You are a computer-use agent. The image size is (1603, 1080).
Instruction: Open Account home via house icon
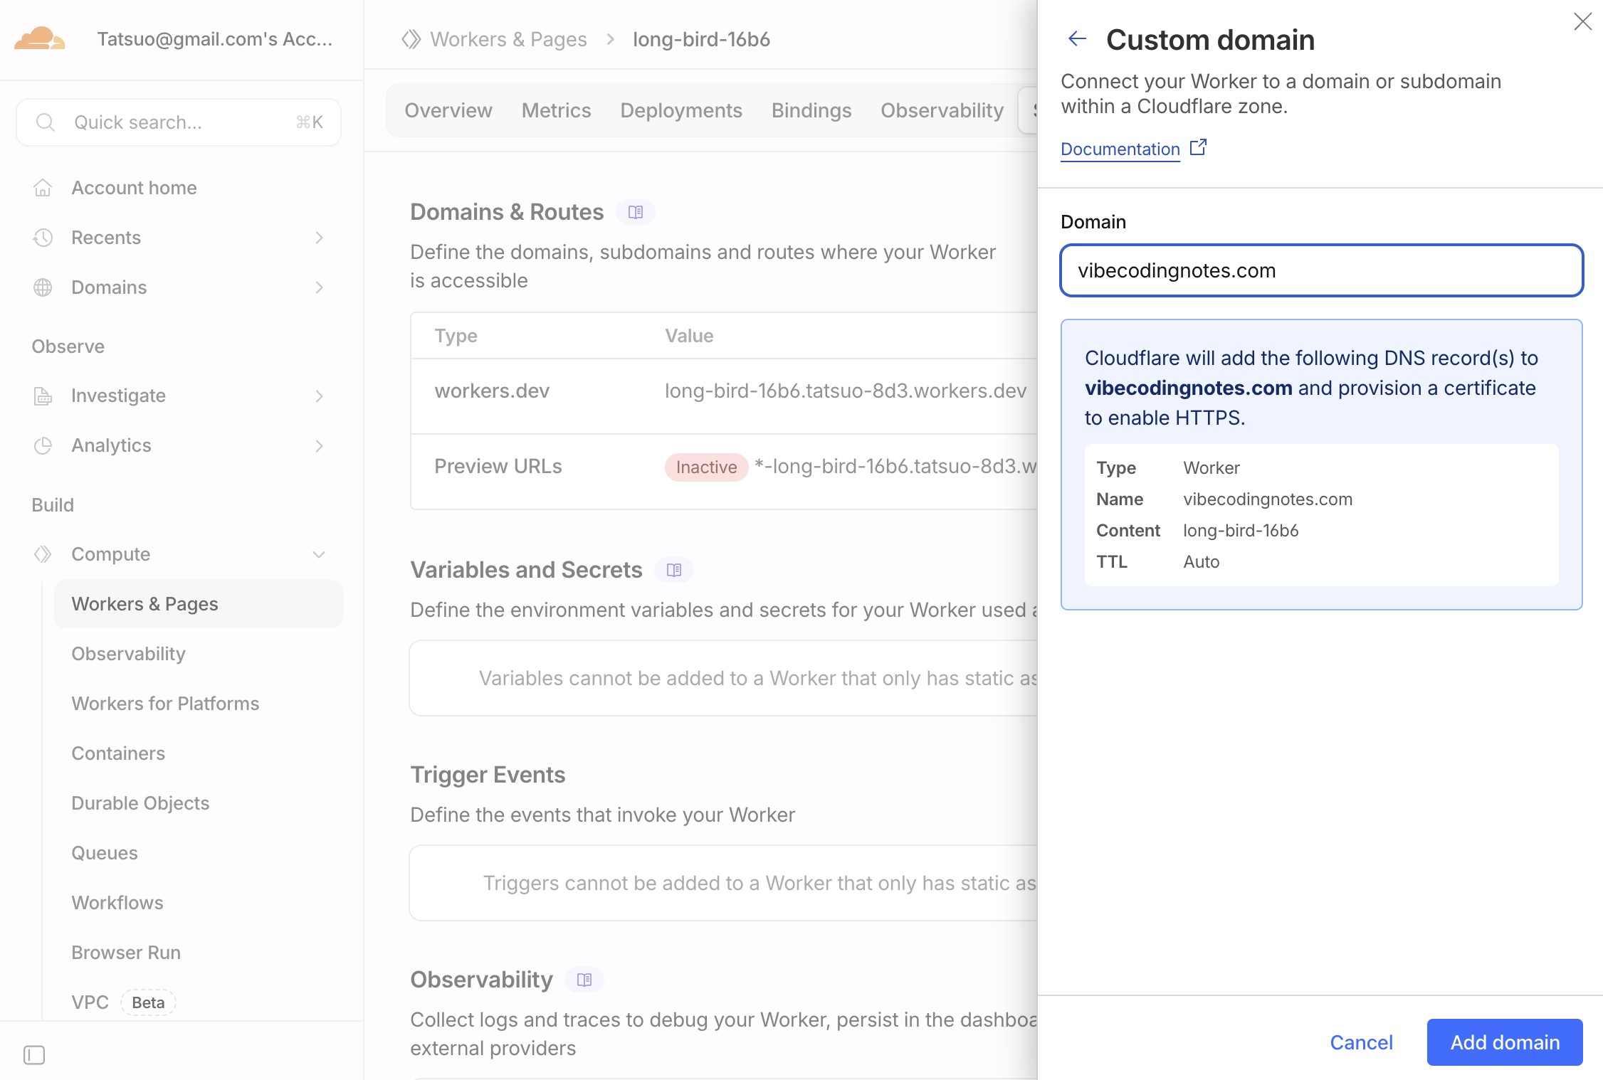tap(43, 188)
